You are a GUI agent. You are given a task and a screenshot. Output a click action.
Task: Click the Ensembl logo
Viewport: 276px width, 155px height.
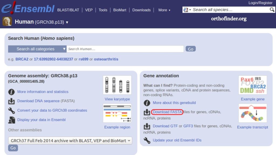pyautogui.click(x=28, y=8)
